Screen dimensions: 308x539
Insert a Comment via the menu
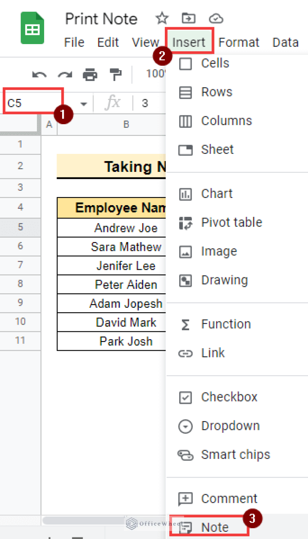click(229, 499)
